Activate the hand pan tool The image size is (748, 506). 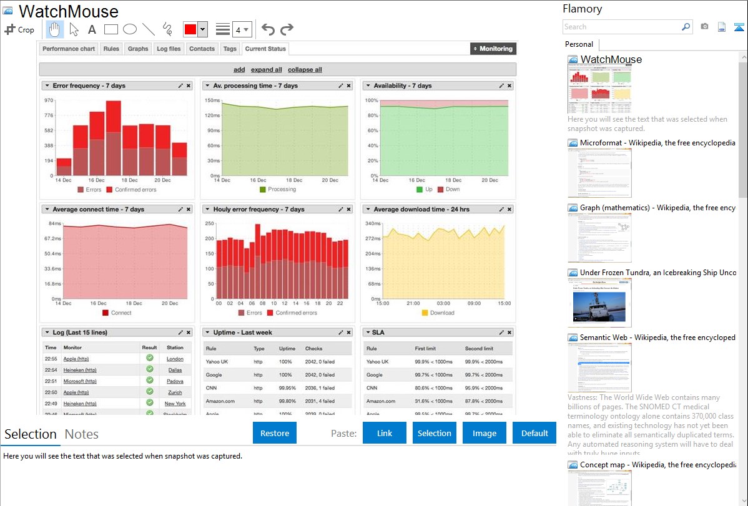click(x=55, y=29)
